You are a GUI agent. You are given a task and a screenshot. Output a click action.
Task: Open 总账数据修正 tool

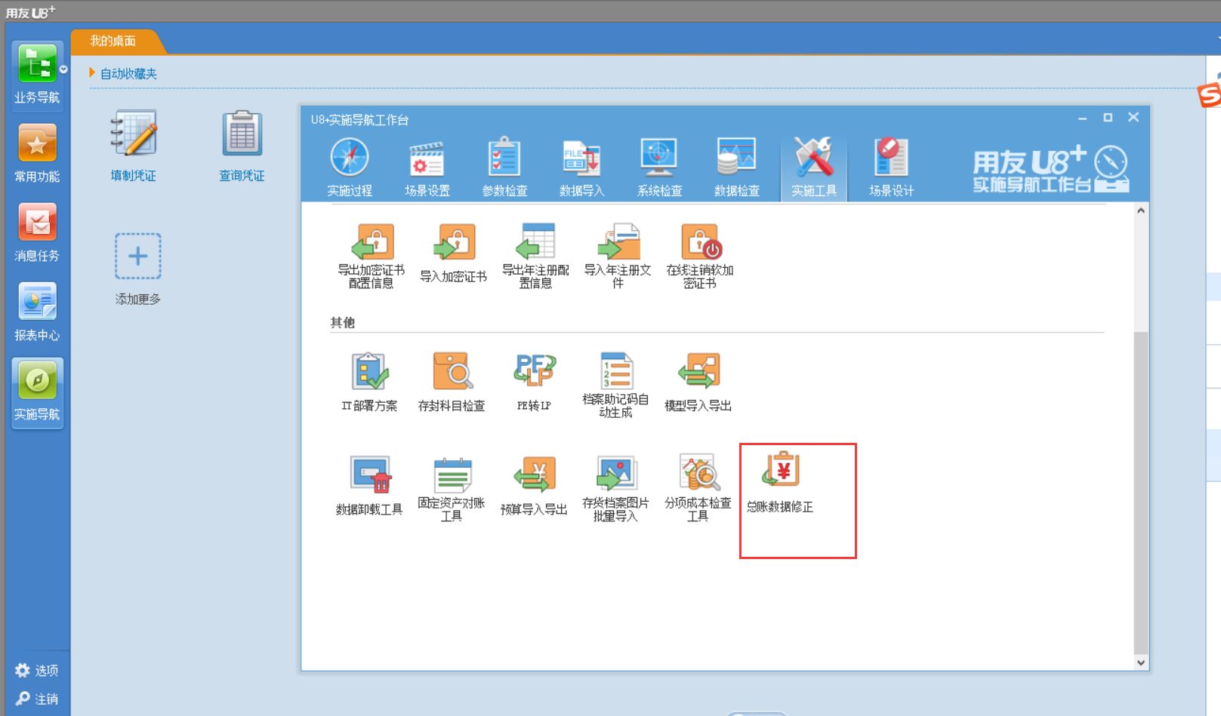click(780, 483)
